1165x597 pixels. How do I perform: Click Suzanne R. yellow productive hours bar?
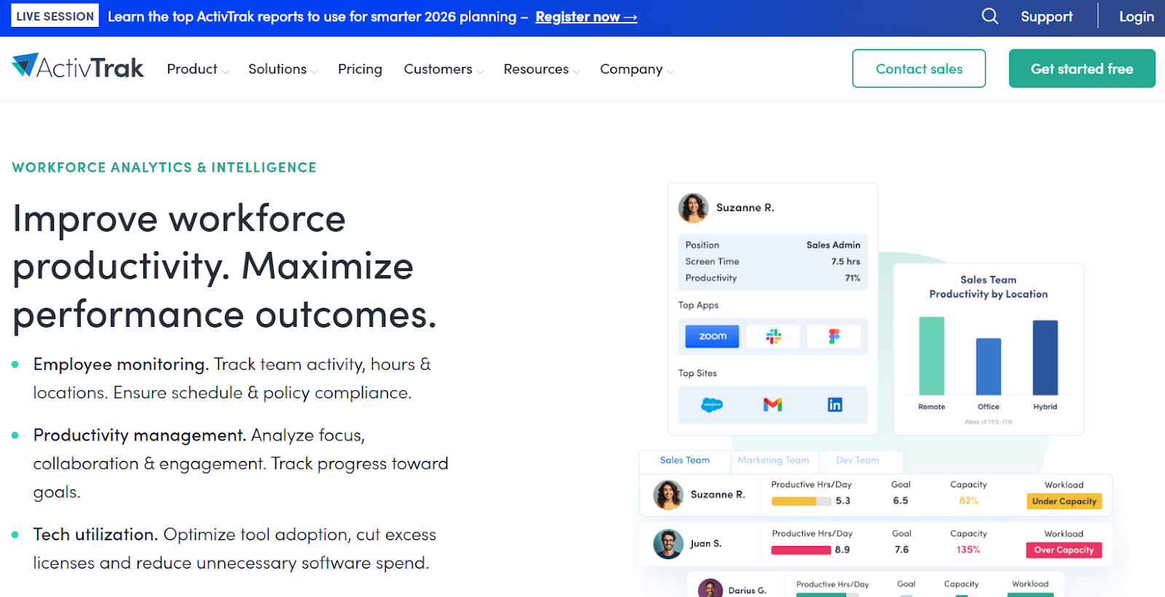[801, 501]
